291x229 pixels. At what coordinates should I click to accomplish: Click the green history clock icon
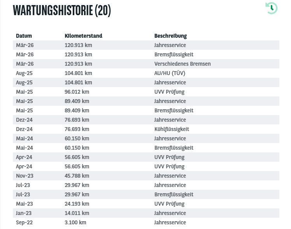click(271, 8)
